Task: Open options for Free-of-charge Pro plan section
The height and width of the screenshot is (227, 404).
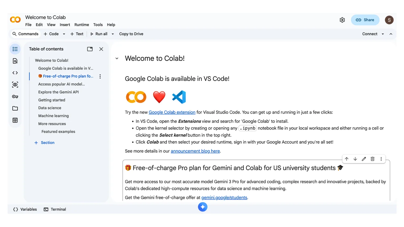Action: coord(100,76)
